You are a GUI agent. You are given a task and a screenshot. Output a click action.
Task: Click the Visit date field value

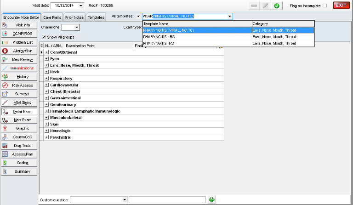64,6
